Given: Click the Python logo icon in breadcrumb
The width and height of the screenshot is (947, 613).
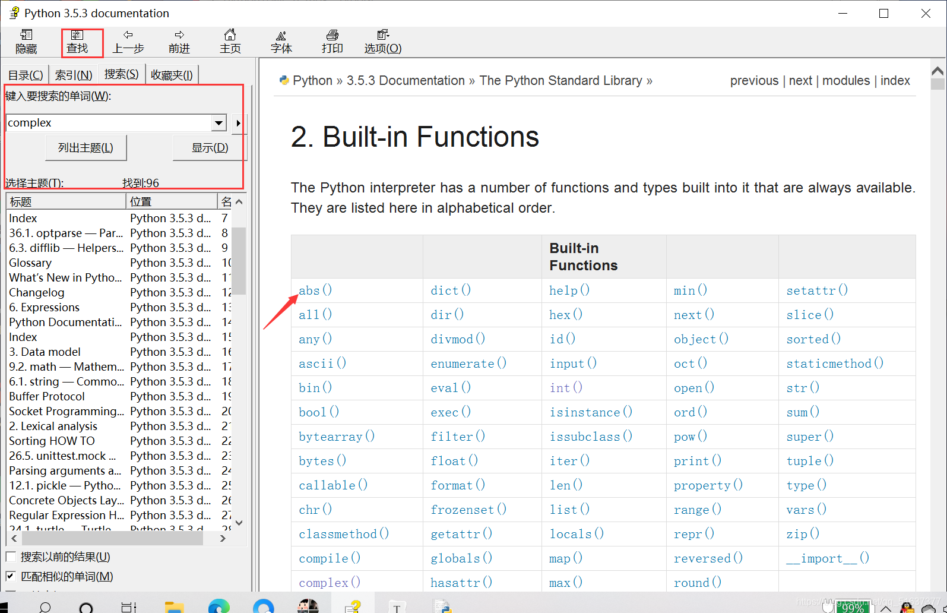Looking at the screenshot, I should click(x=284, y=80).
